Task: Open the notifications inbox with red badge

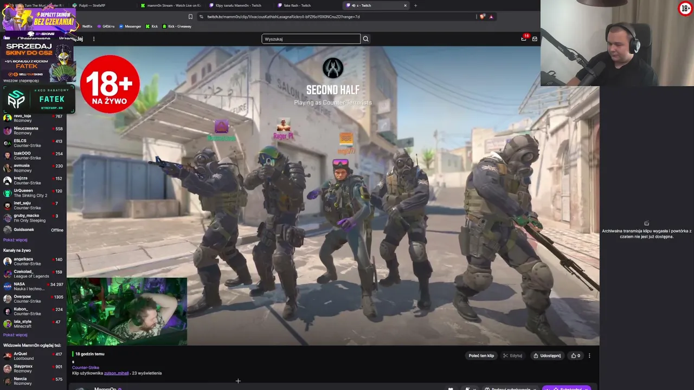Action: click(524, 38)
